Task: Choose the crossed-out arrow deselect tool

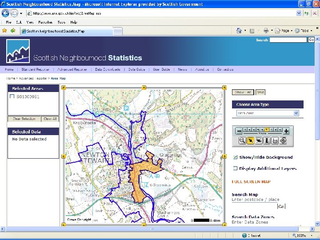Action: pyautogui.click(x=259, y=140)
